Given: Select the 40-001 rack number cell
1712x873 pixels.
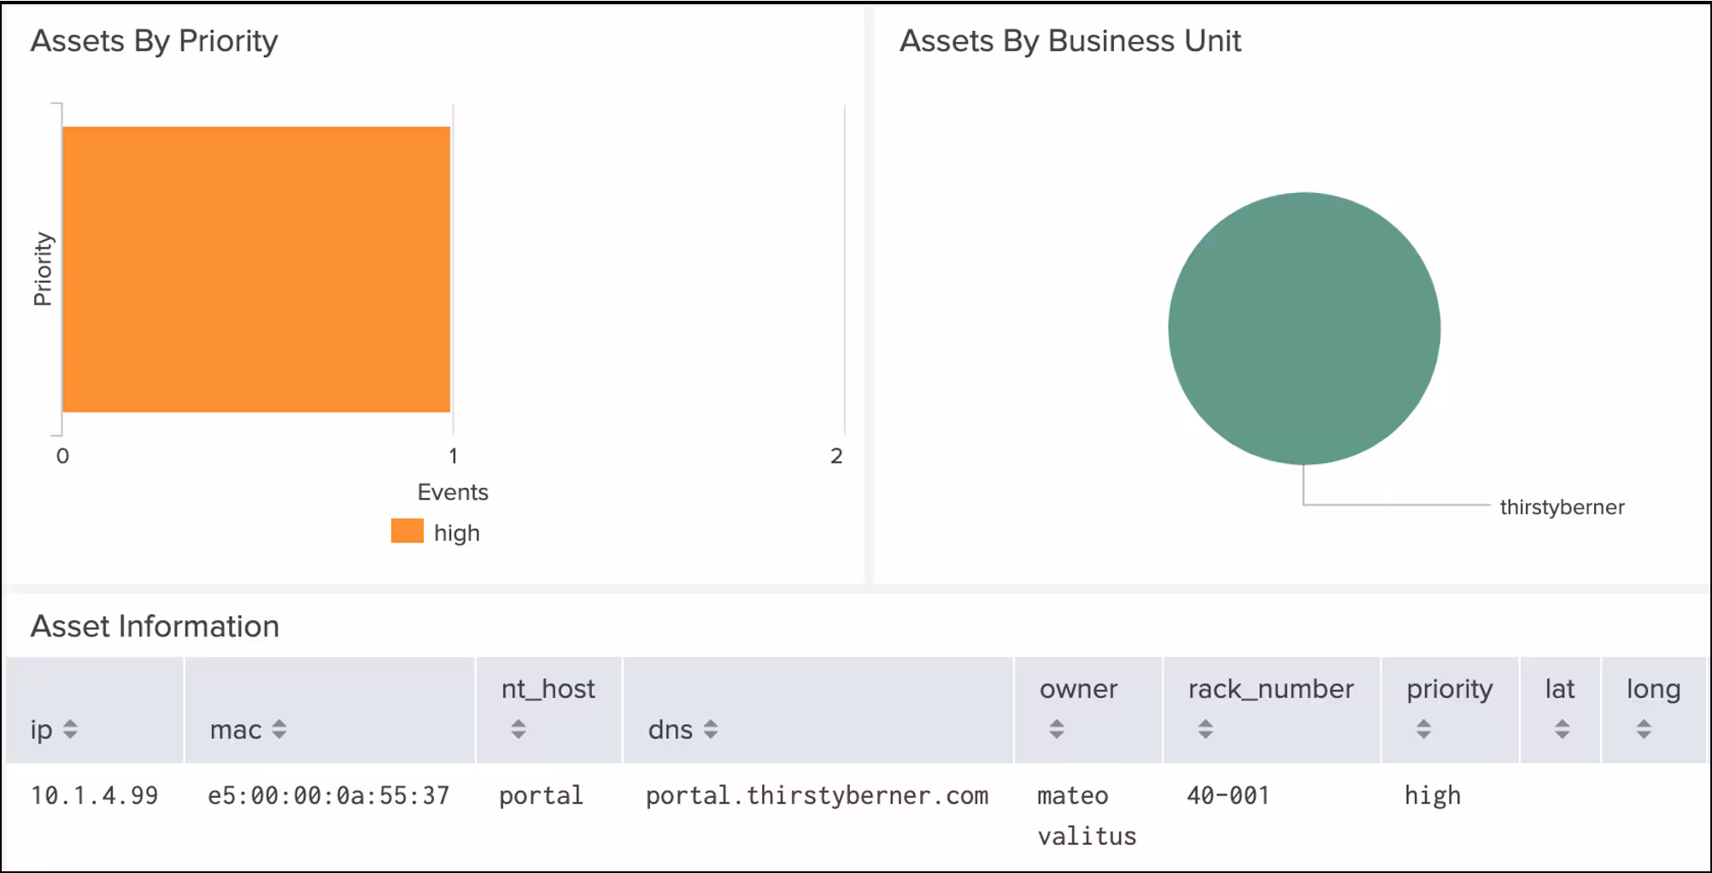Looking at the screenshot, I should [1228, 796].
